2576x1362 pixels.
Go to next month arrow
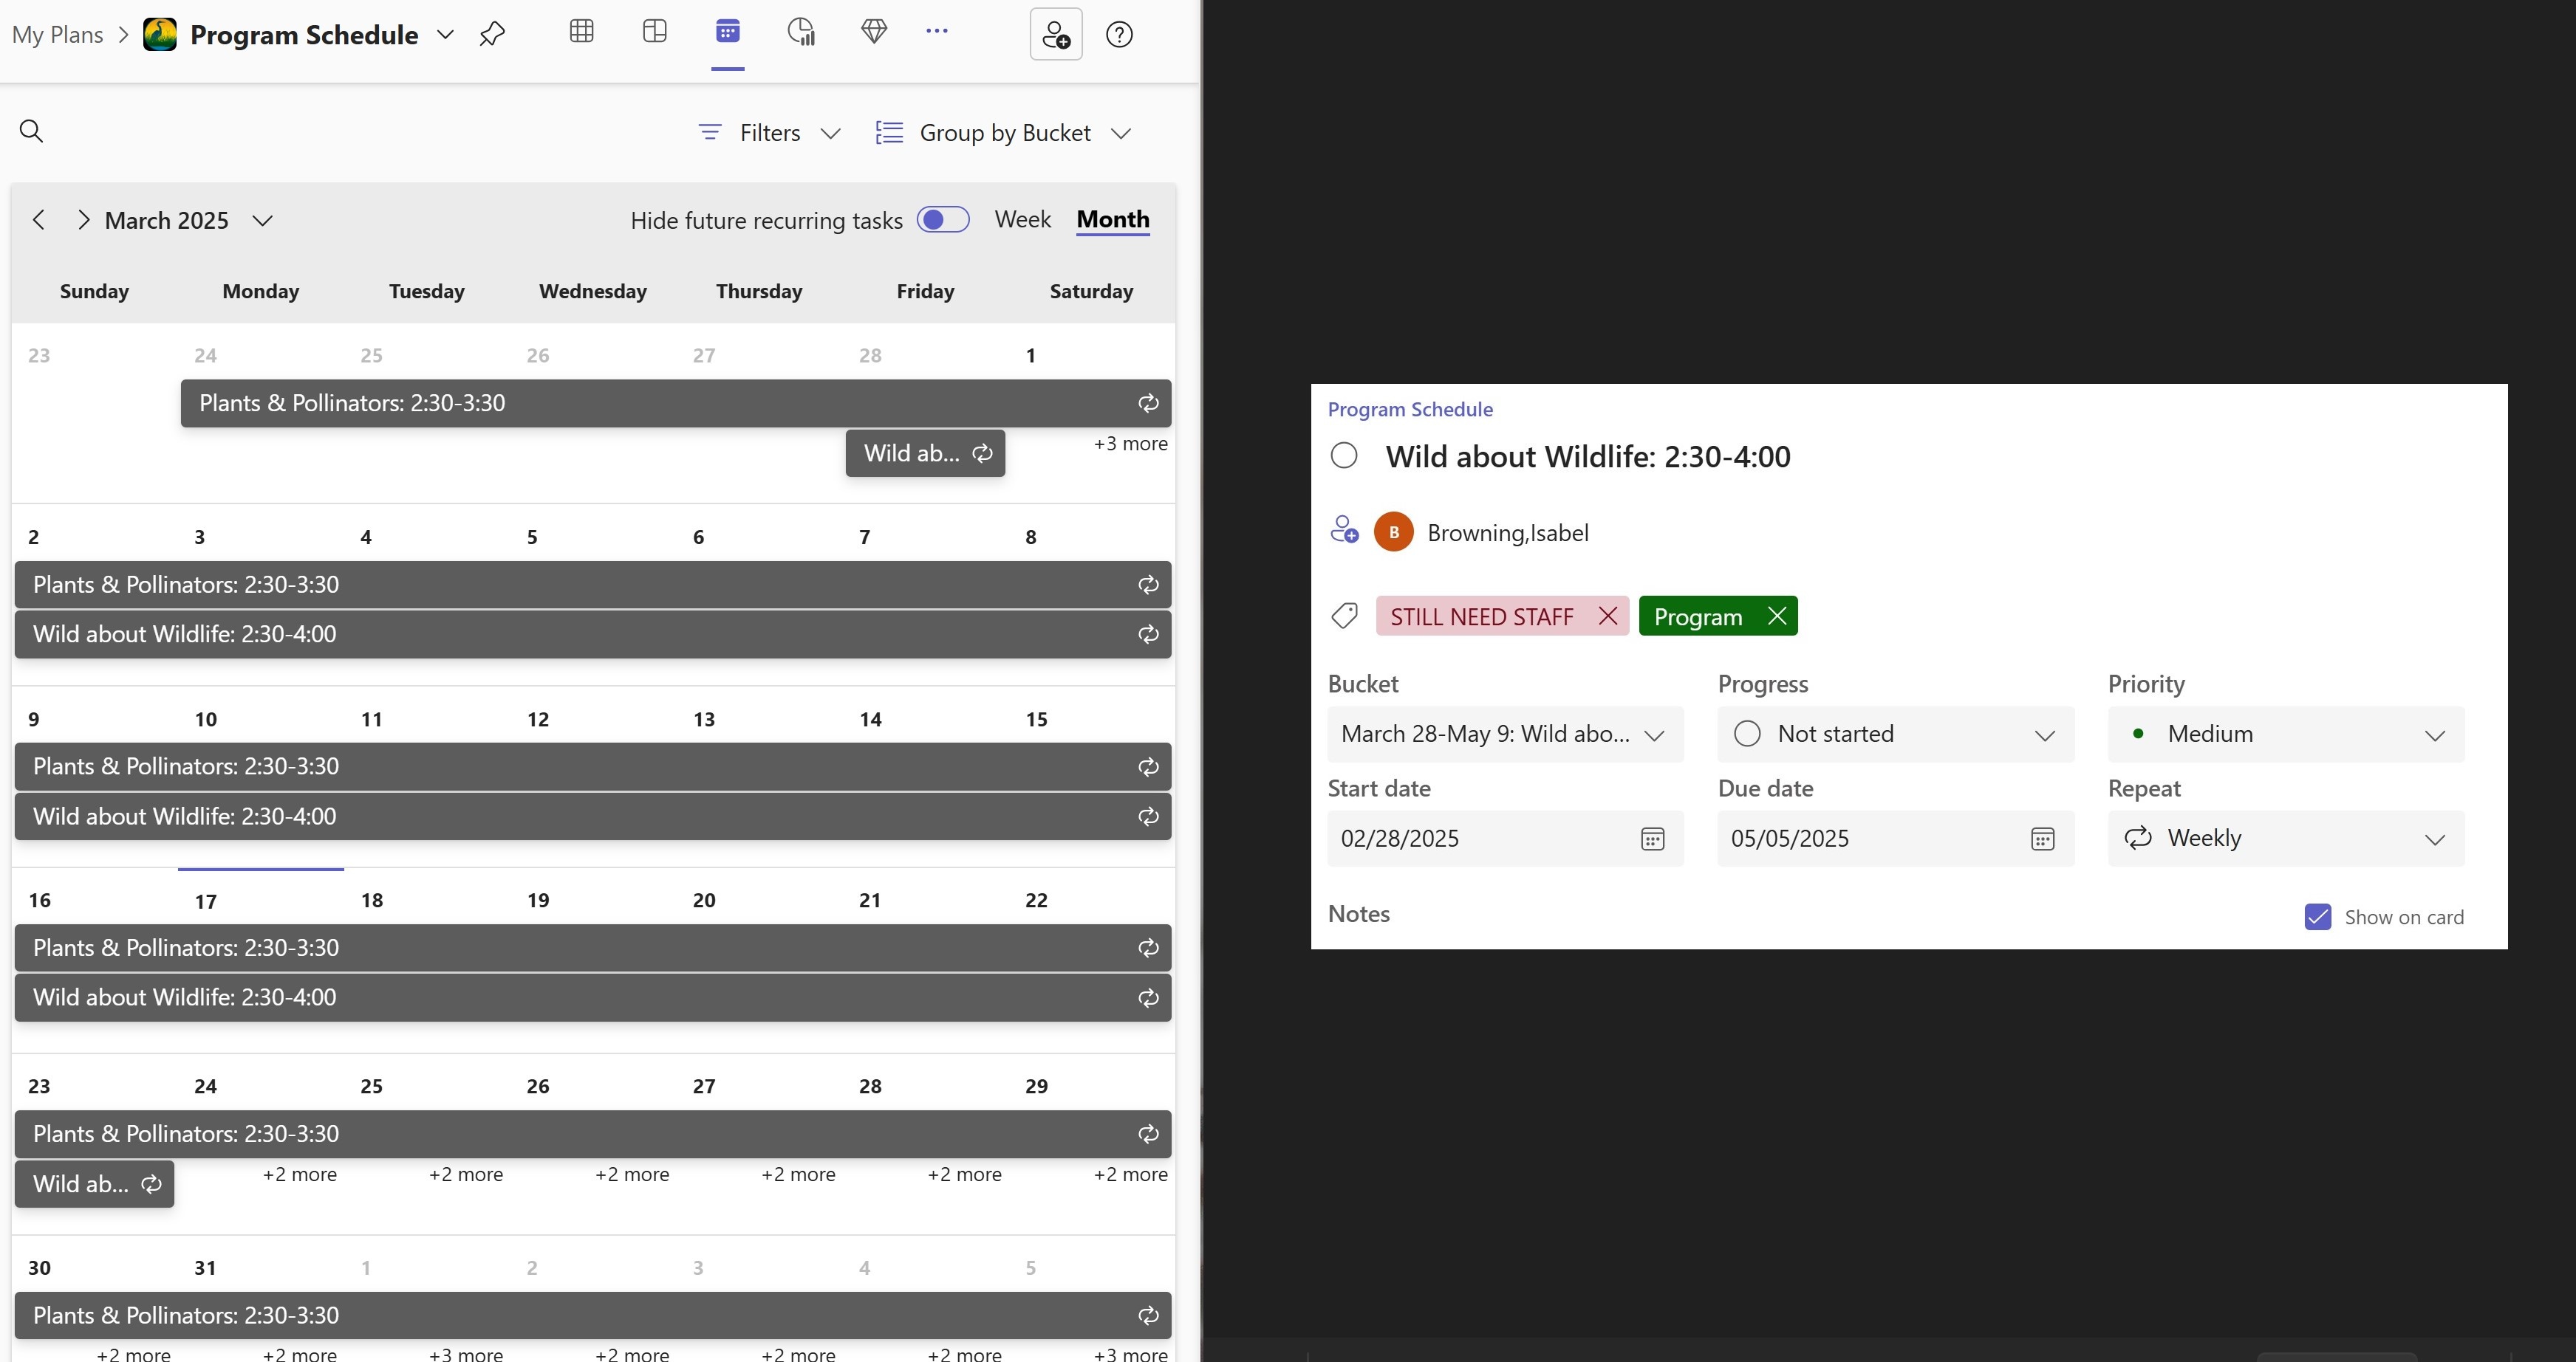(83, 220)
